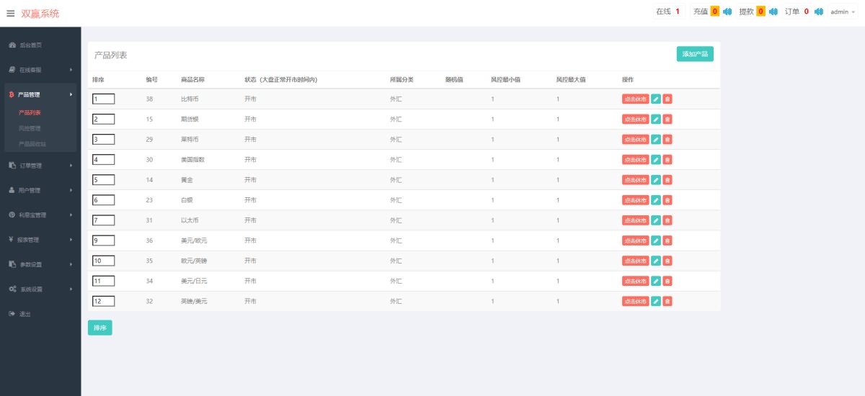
Task: Delete the 黄金 product via trash icon
Action: (667, 180)
